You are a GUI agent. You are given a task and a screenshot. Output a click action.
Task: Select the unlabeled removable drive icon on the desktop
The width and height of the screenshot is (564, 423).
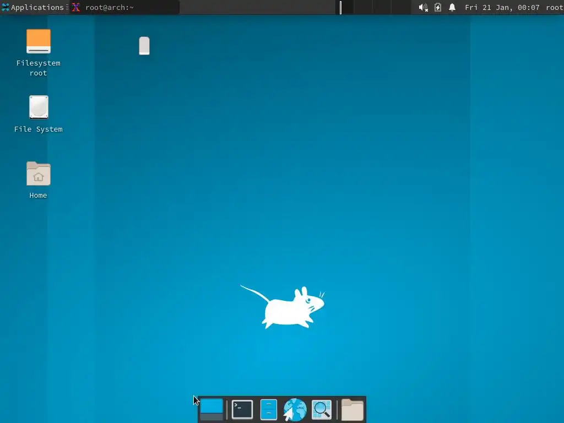(144, 46)
